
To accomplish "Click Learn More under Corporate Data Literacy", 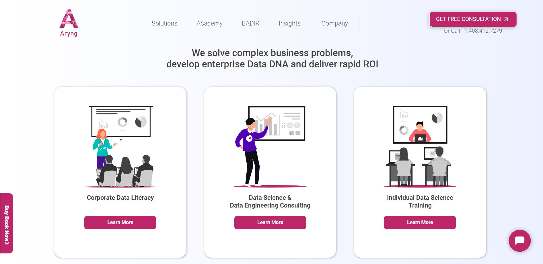I will 120,222.
